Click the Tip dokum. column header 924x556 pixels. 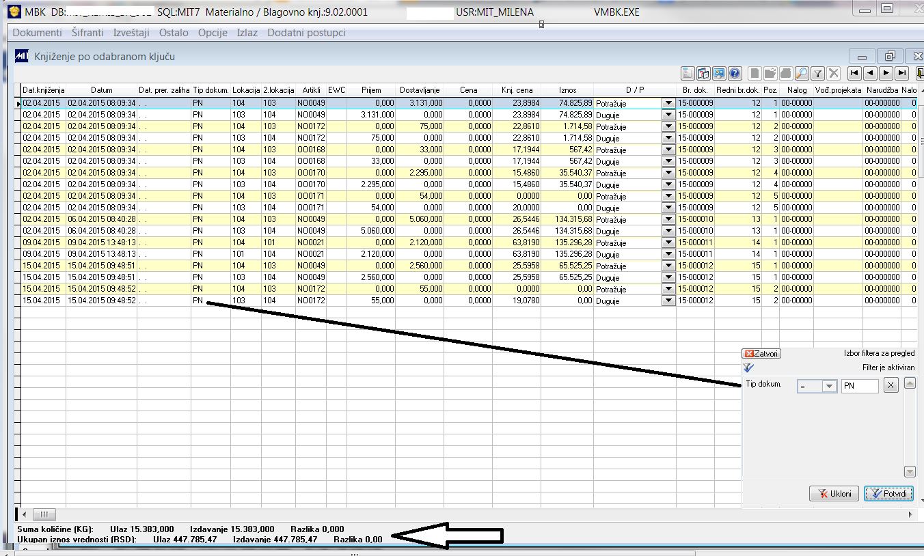point(211,90)
